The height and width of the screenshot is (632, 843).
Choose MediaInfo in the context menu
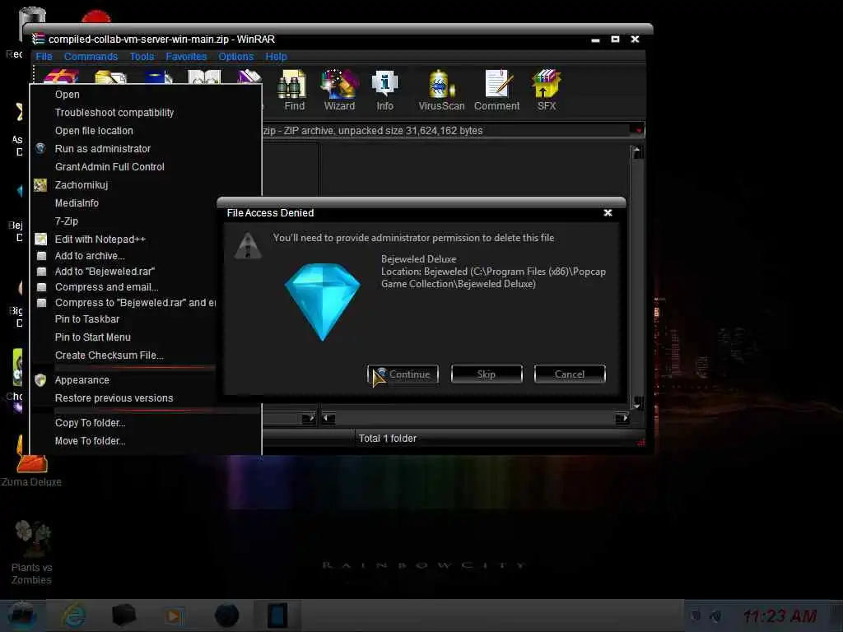click(x=125, y=203)
